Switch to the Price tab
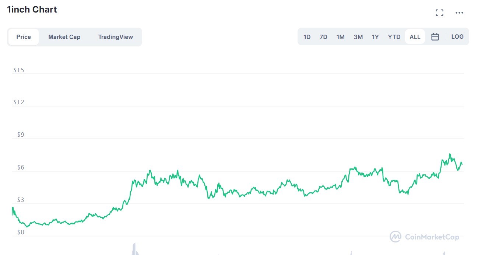This screenshot has width=478, height=255. tap(24, 37)
